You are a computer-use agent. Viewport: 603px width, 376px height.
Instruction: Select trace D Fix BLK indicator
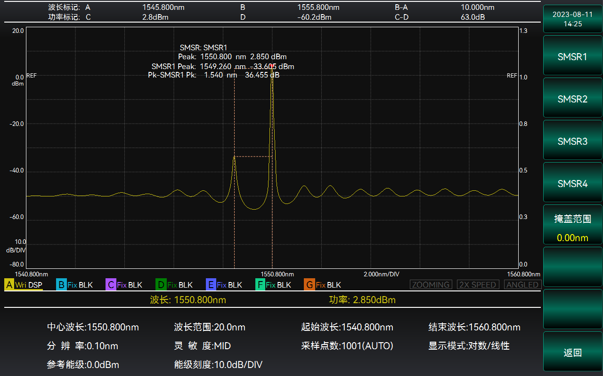[x=174, y=285]
